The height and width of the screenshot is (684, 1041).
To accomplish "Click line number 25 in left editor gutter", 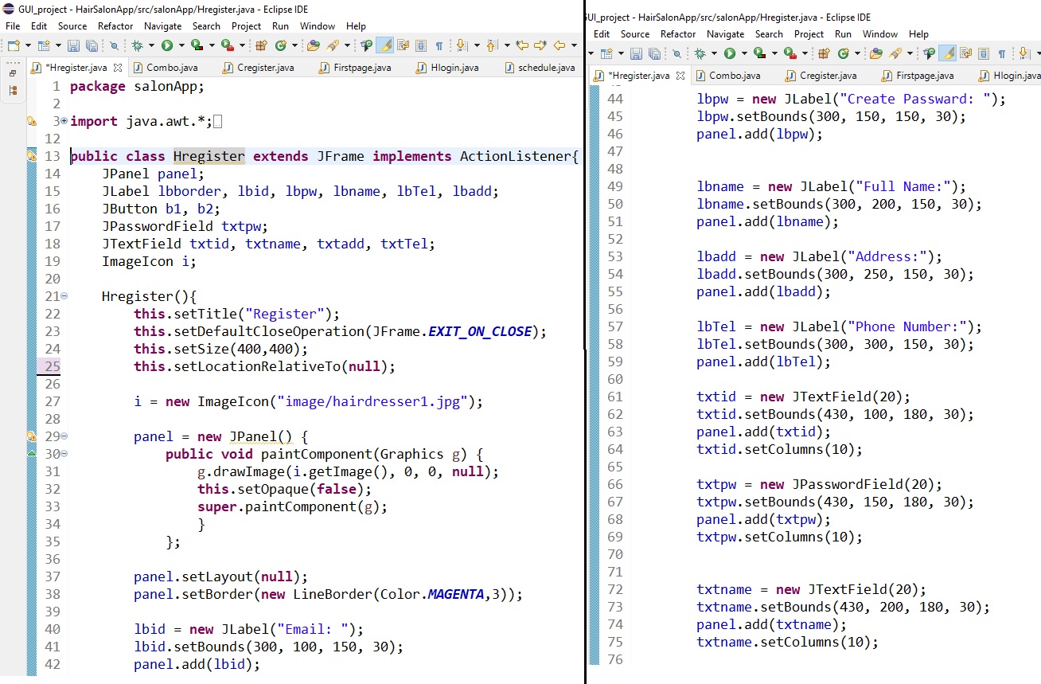I will (52, 366).
